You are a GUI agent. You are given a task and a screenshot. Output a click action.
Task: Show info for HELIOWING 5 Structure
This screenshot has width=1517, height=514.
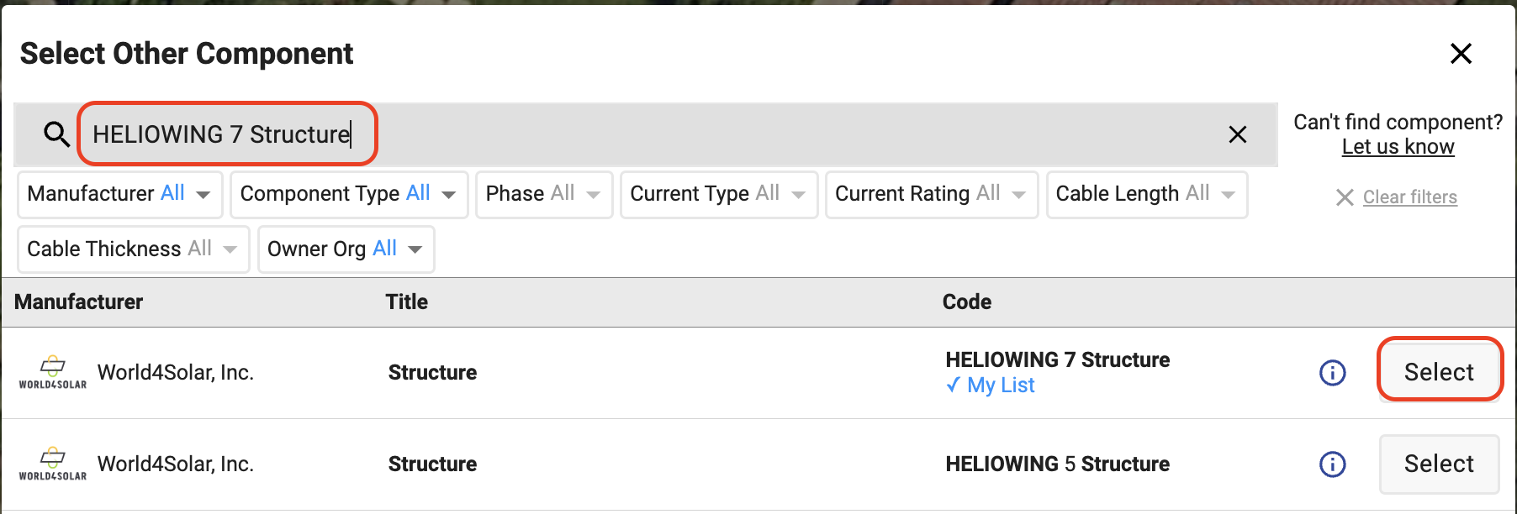tap(1332, 464)
